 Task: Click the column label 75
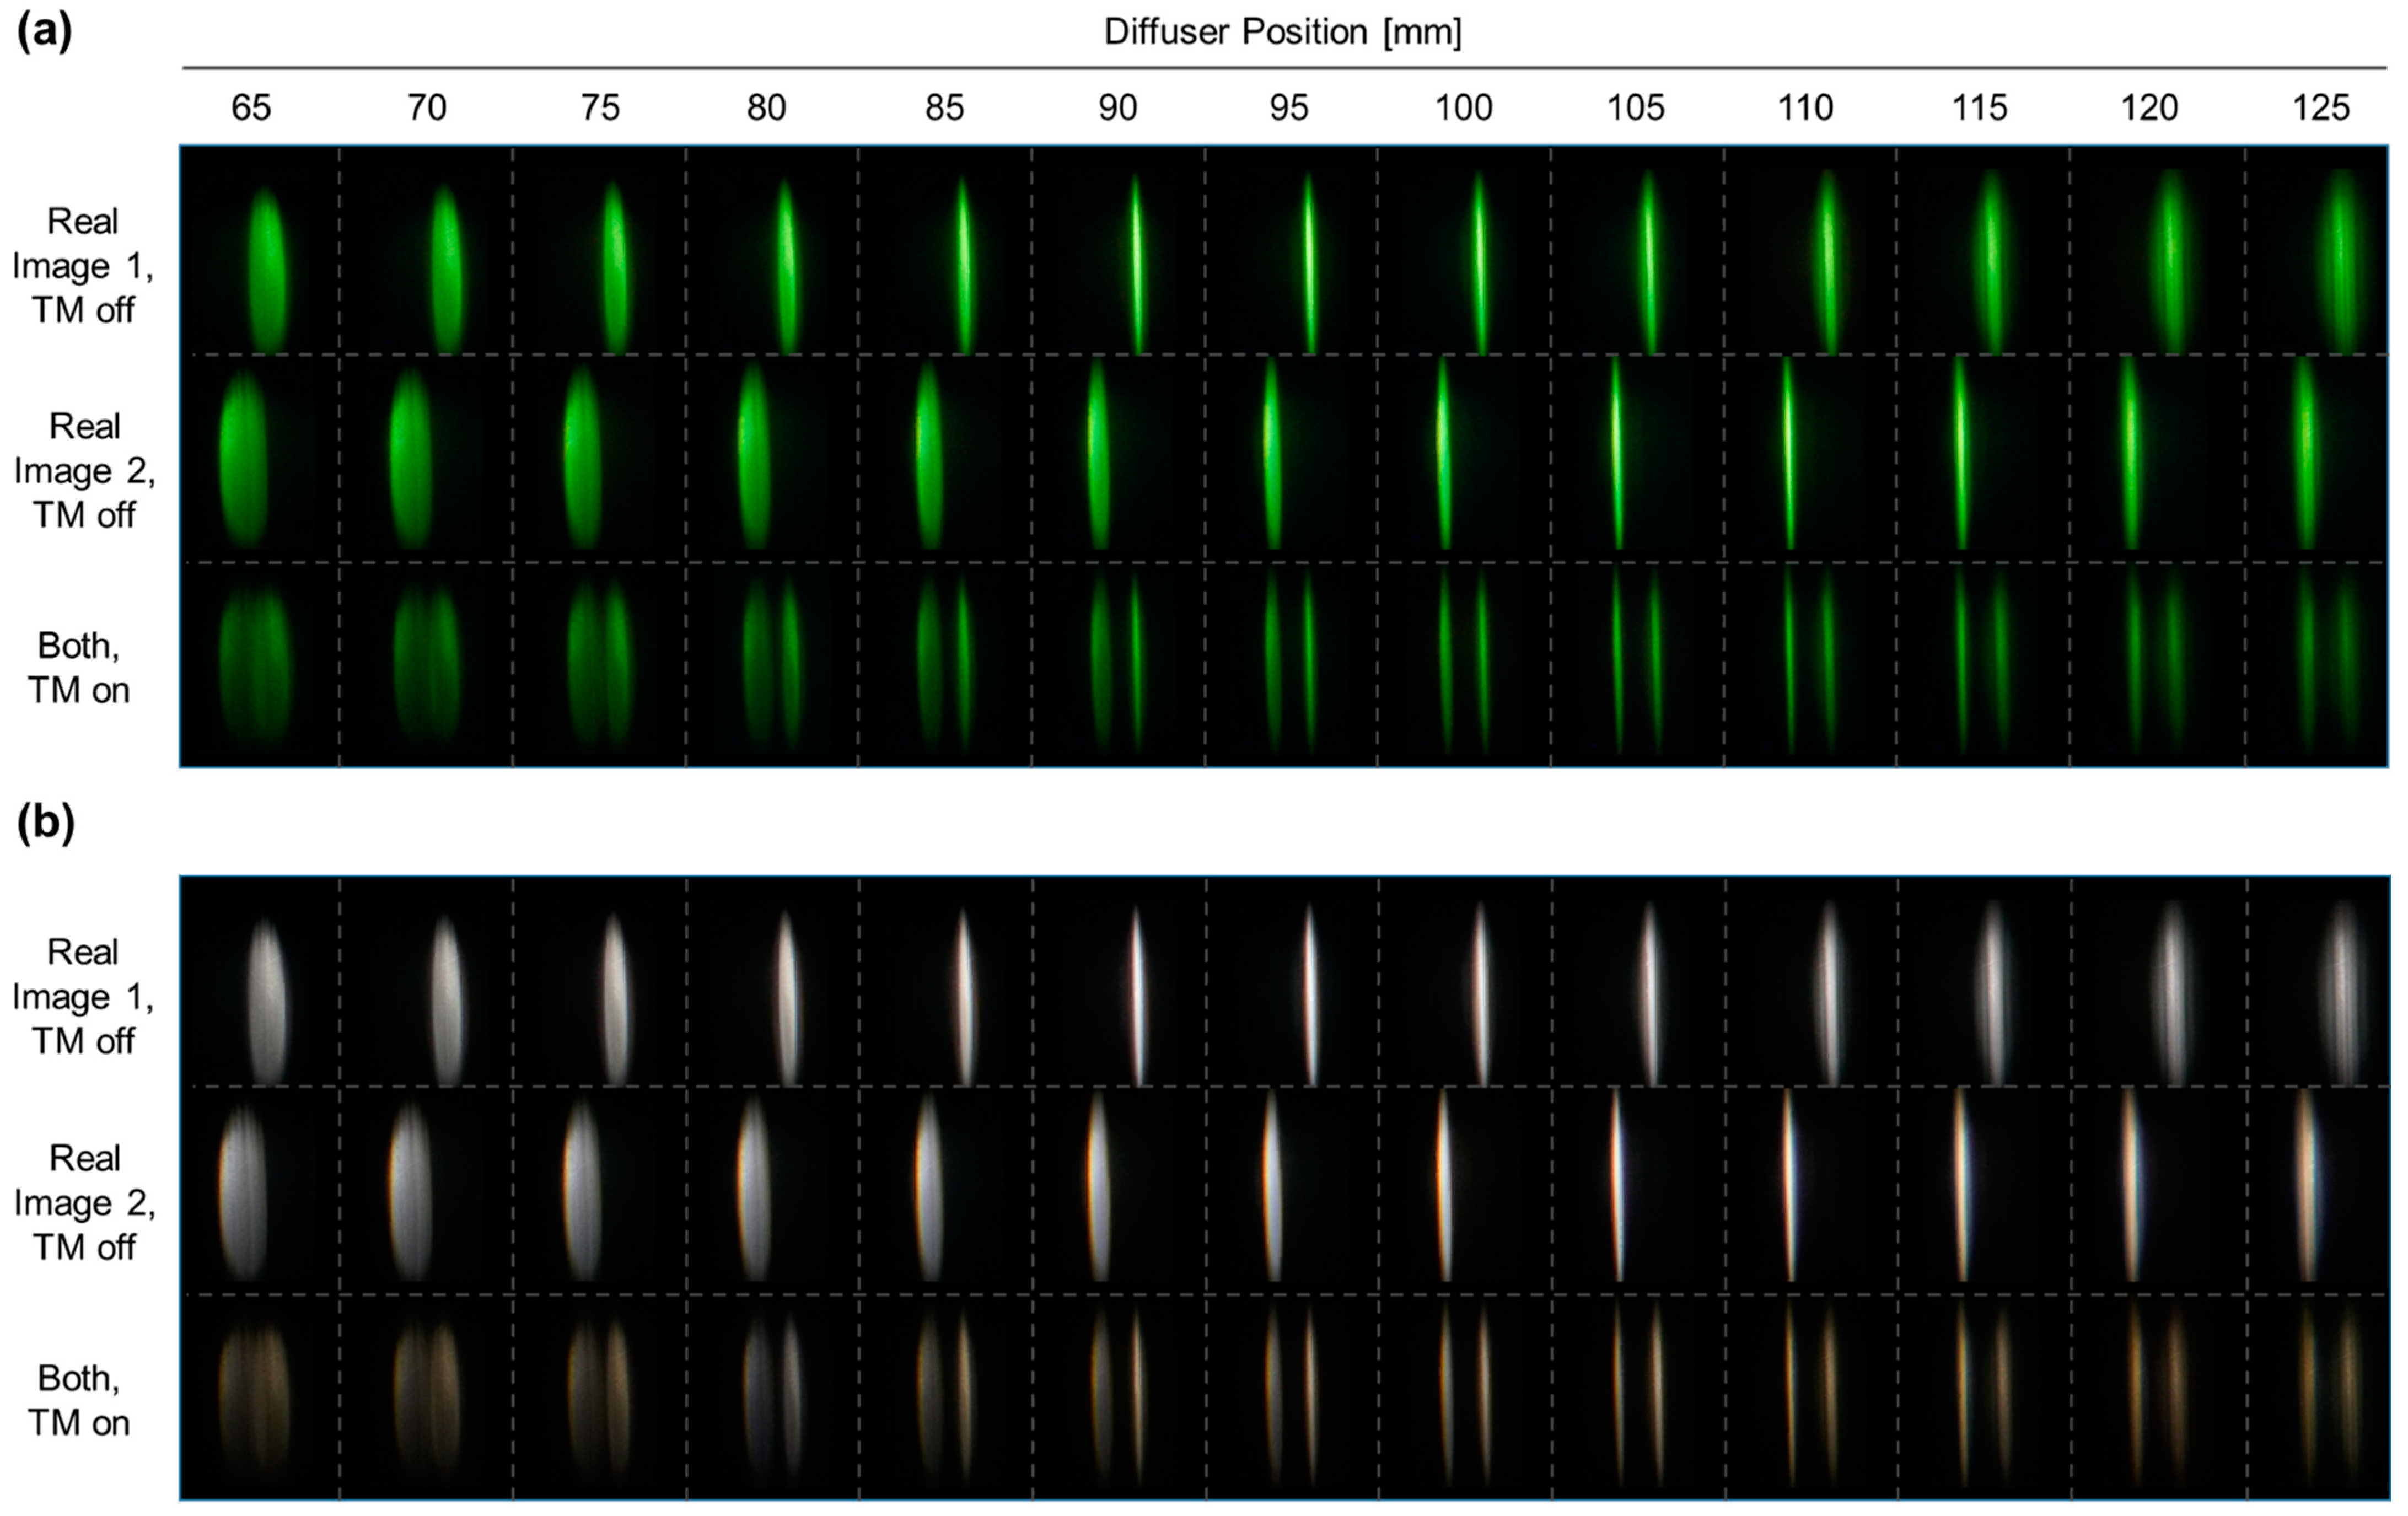600,107
